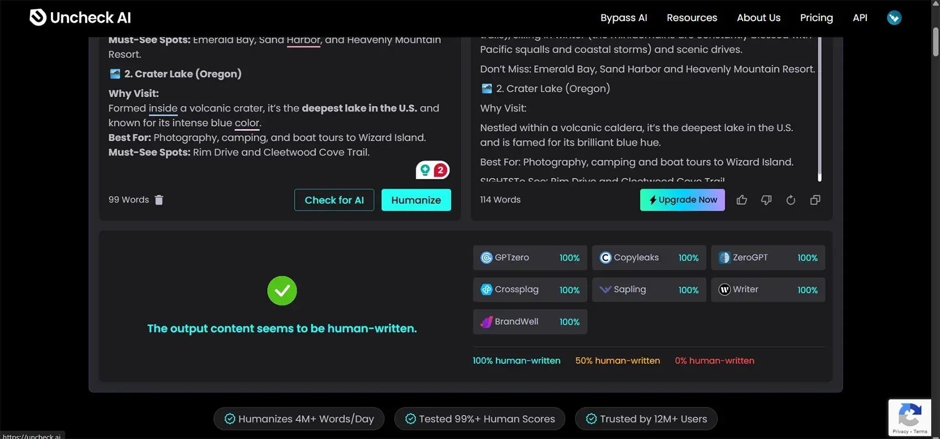
Task: Click the BrandWell 100% score
Action: coord(570,322)
